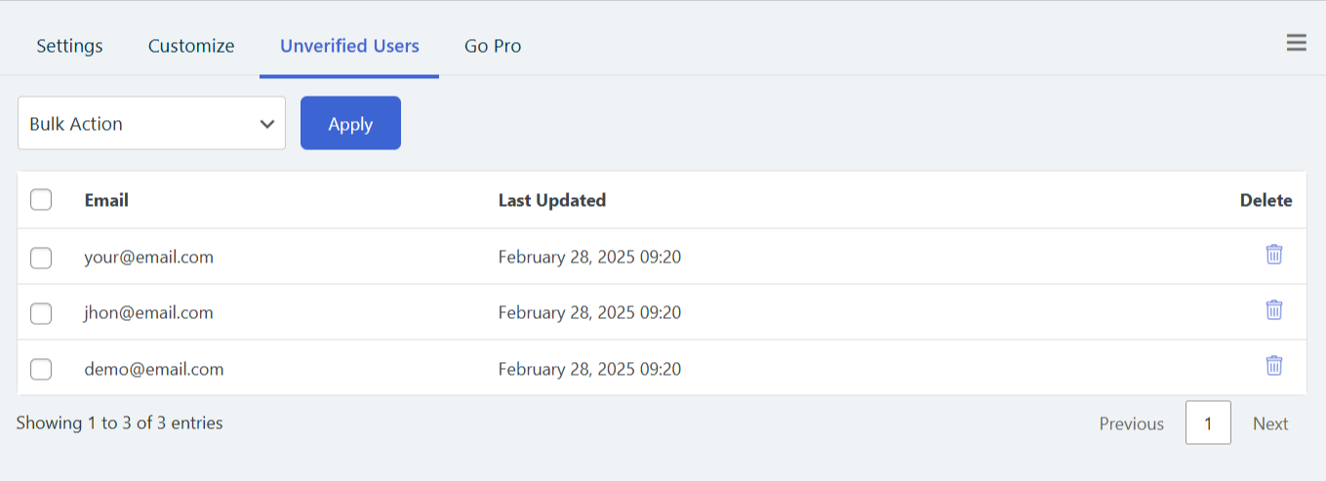Sort by the Email column header
1326x481 pixels.
click(106, 200)
